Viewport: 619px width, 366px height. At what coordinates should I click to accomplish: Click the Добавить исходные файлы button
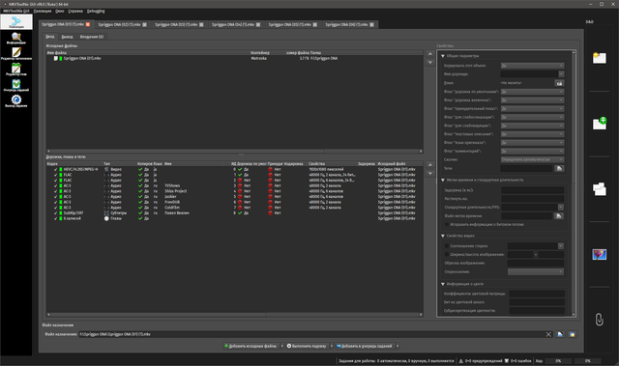pyautogui.click(x=251, y=346)
